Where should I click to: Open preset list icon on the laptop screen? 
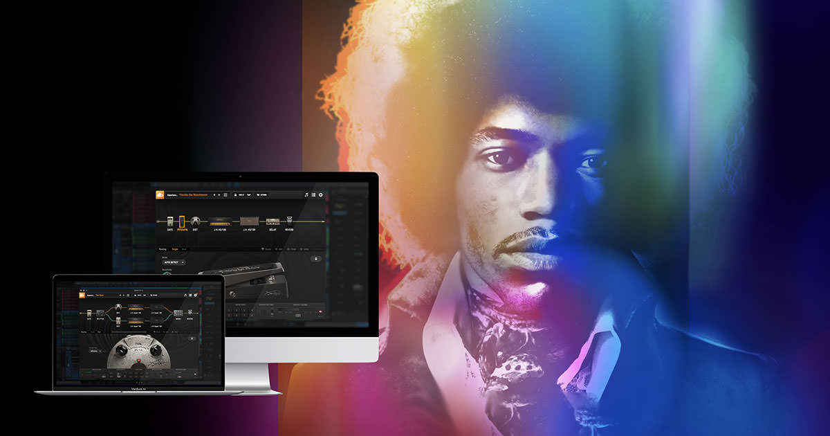(128, 295)
